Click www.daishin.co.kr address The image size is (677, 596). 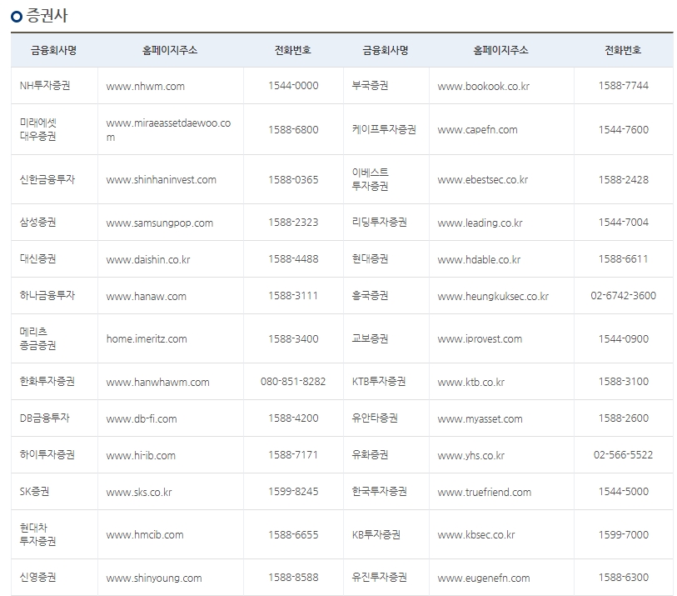pos(148,260)
